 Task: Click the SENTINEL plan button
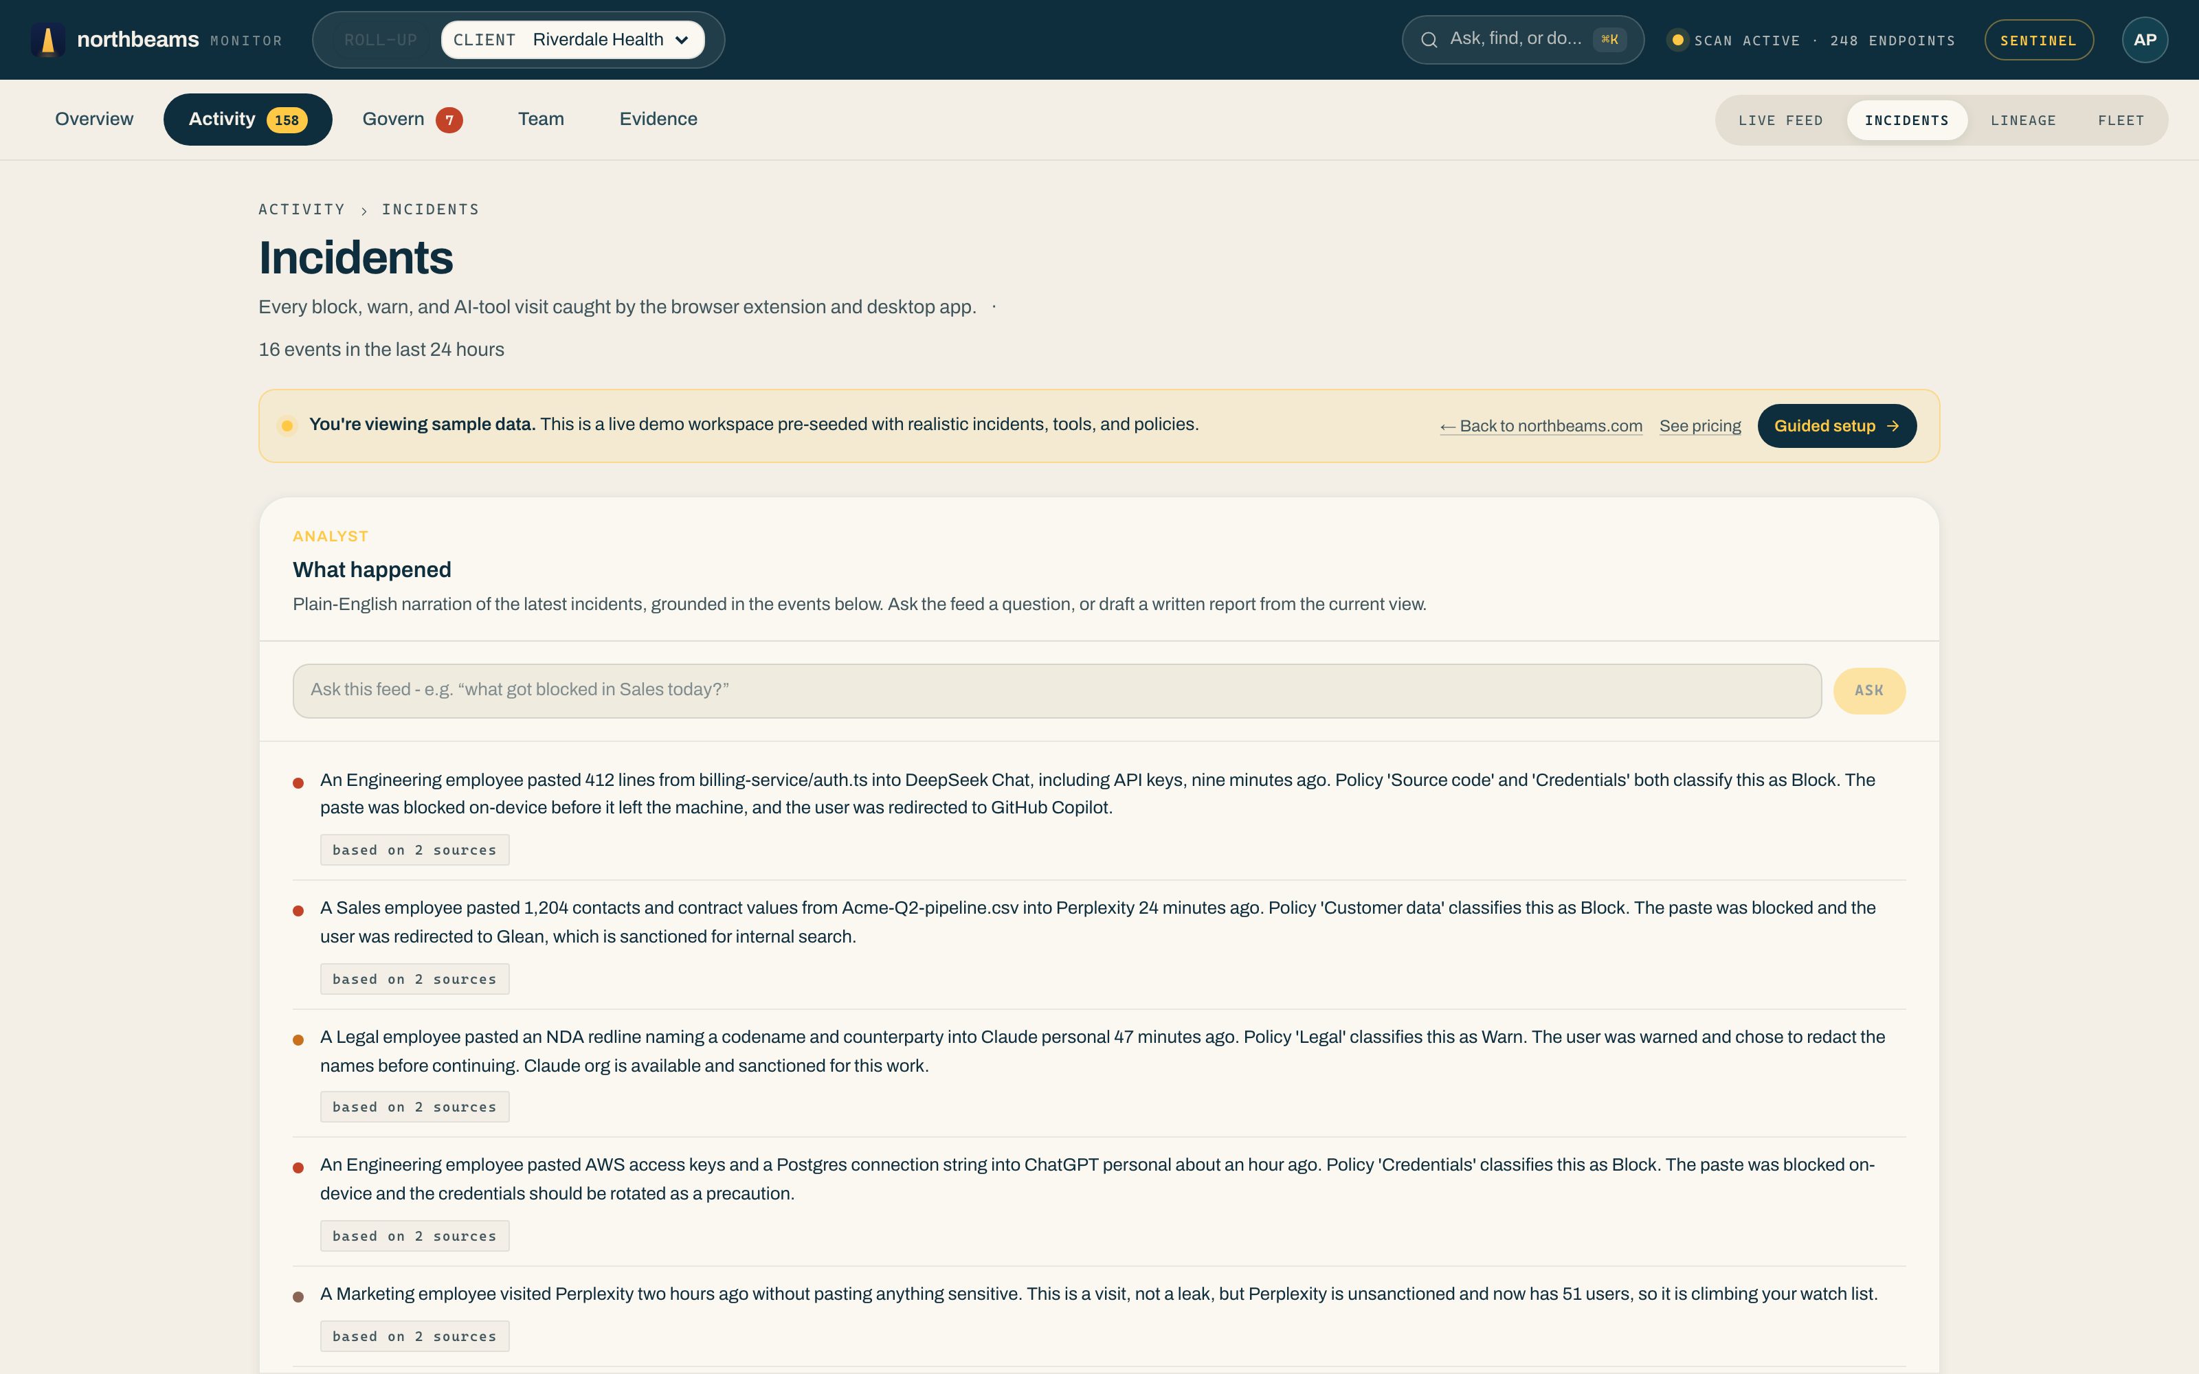(2039, 40)
